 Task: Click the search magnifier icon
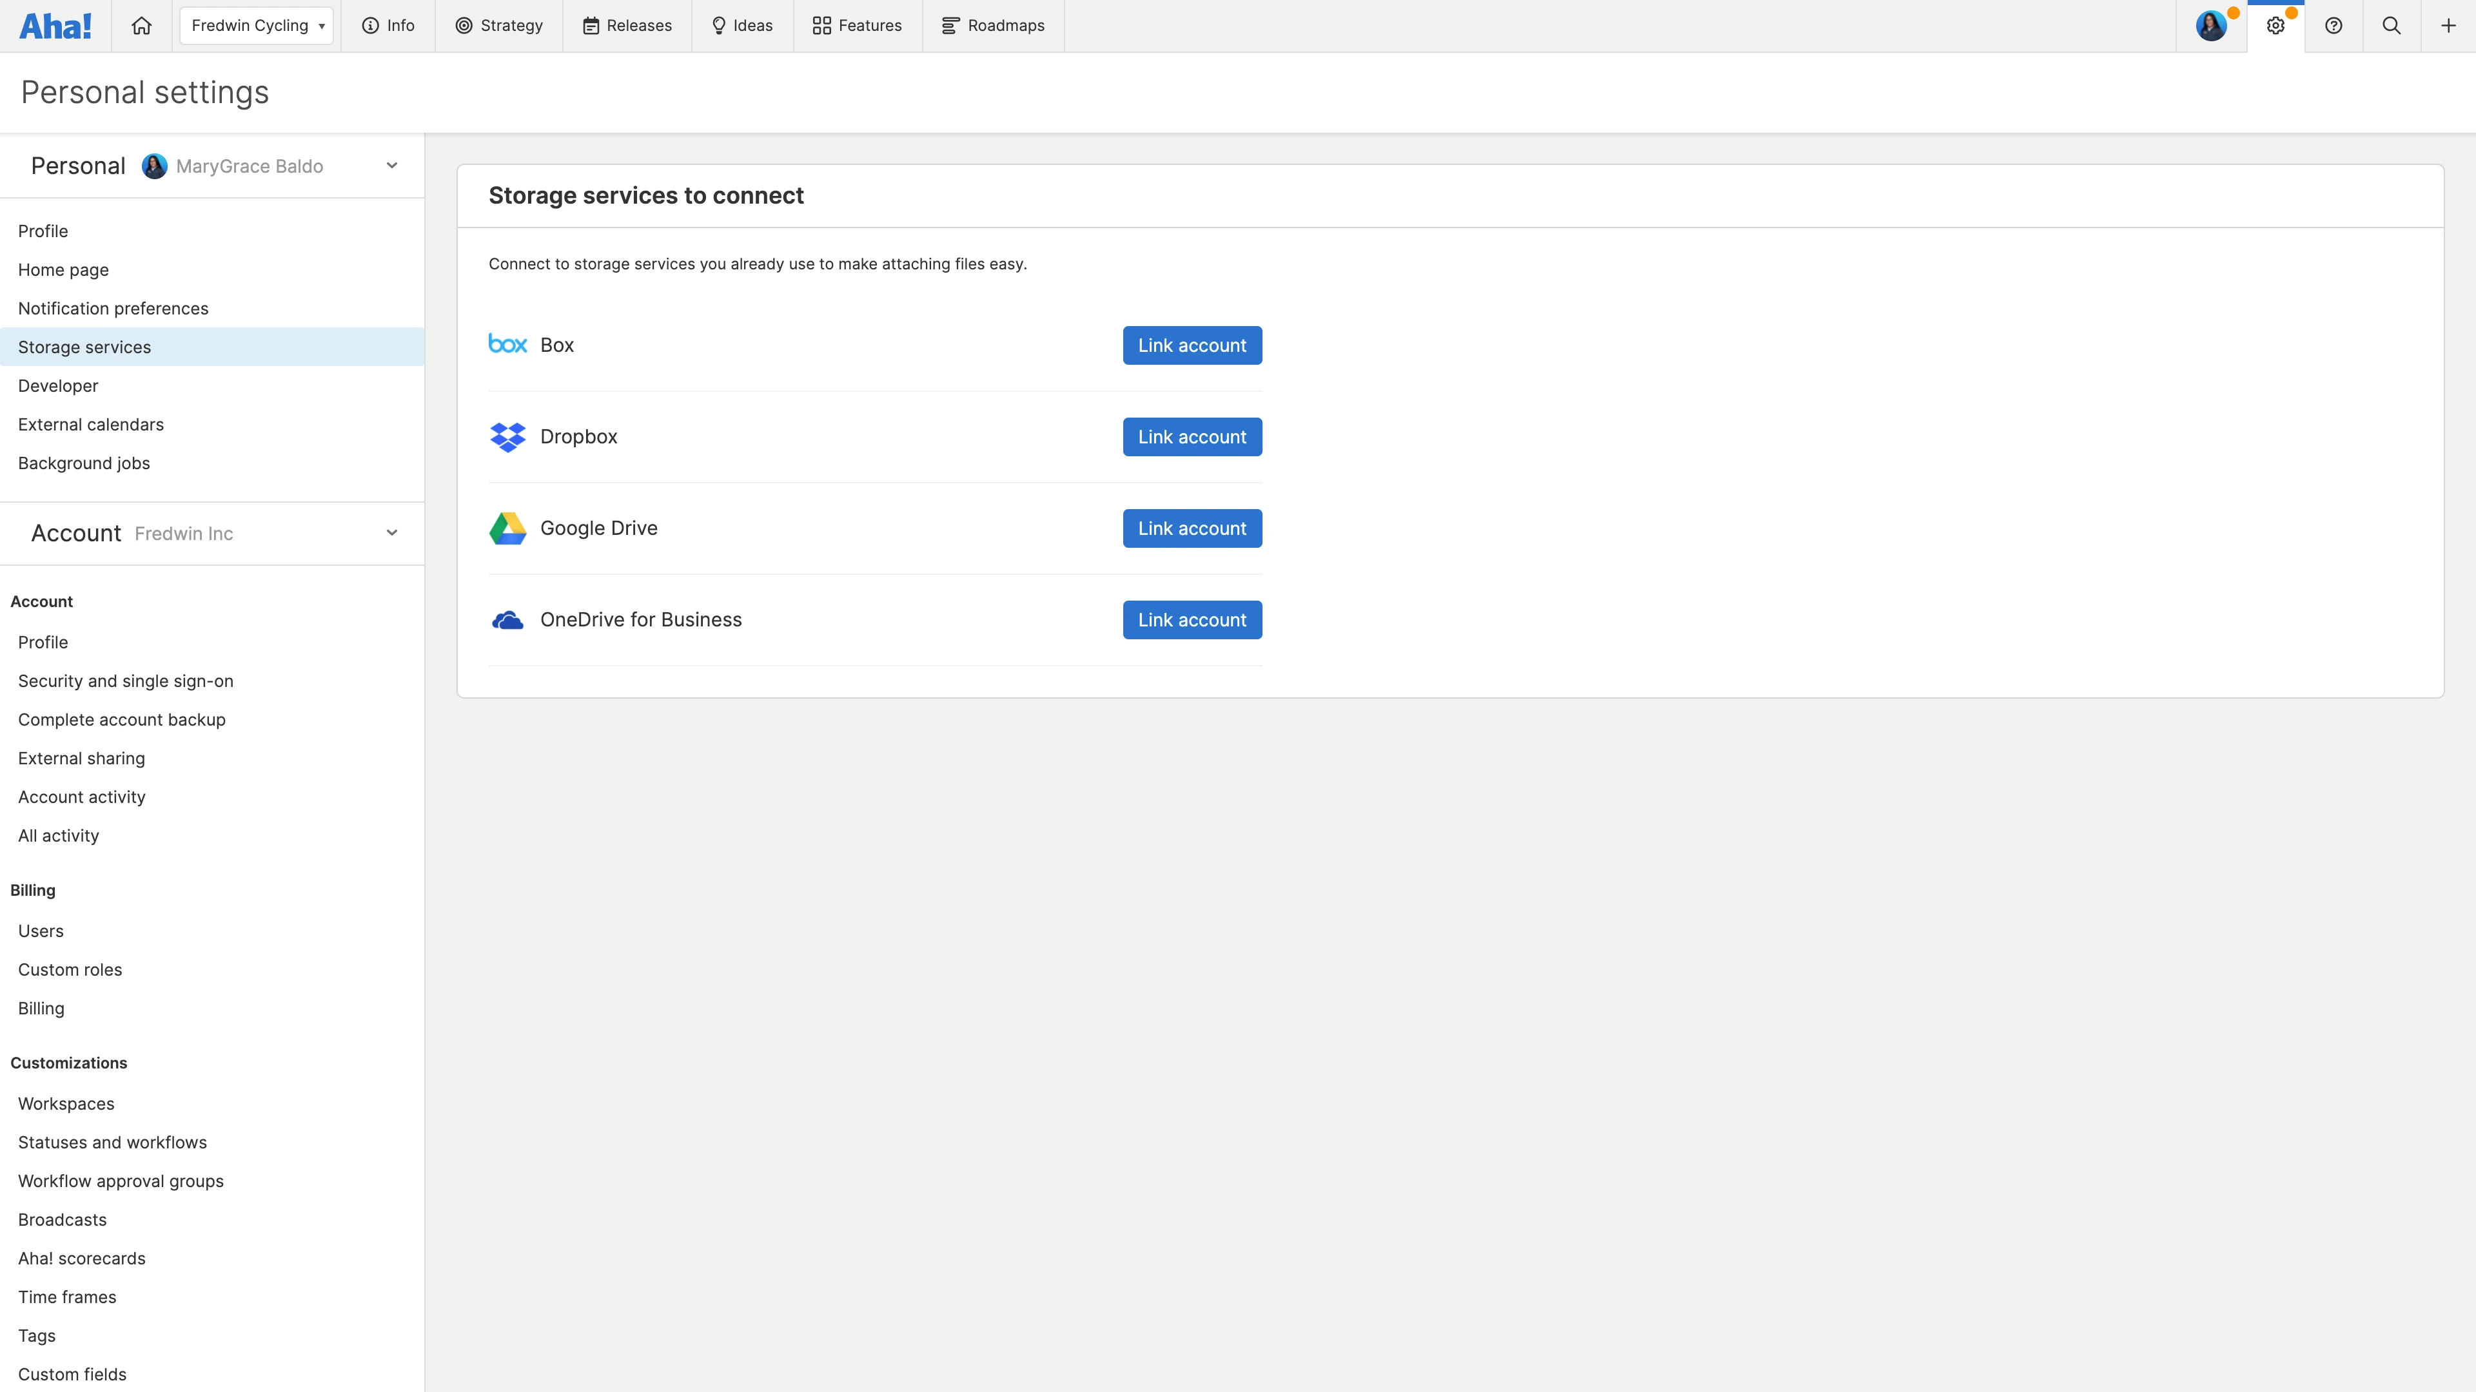2392,26
